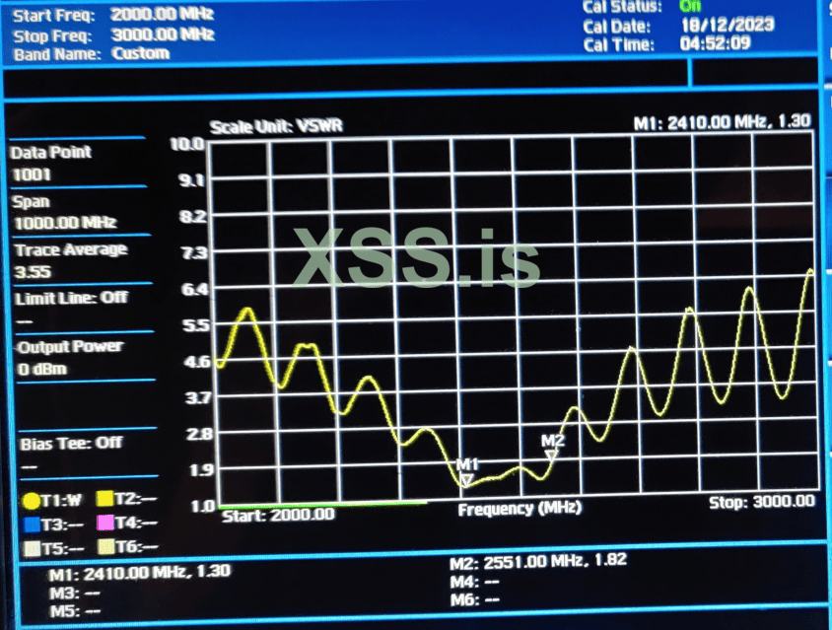The image size is (832, 630).
Task: Click the Start Freq value 2000.00 MHz
Action: 162,14
